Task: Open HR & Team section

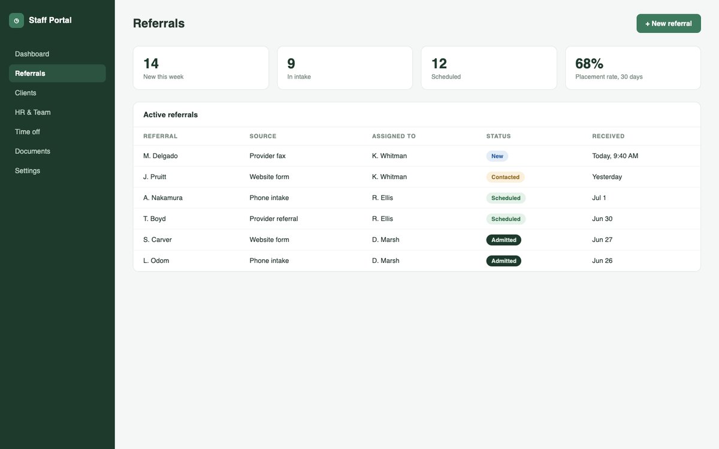Action: click(x=57, y=113)
